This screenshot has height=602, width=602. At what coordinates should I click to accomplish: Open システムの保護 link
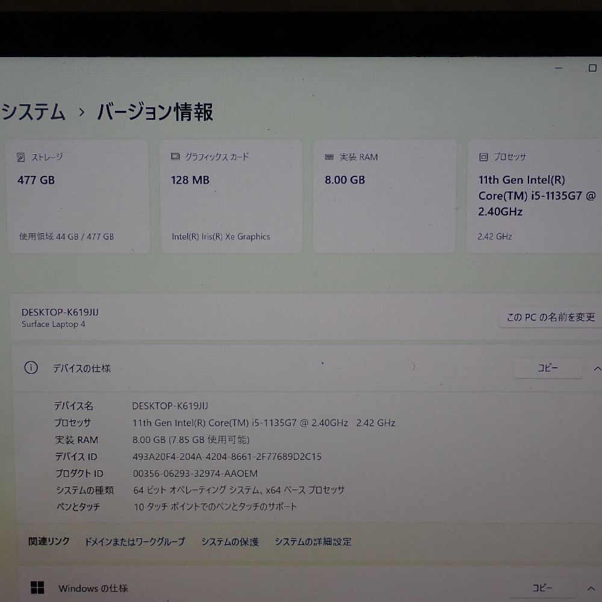[229, 542]
